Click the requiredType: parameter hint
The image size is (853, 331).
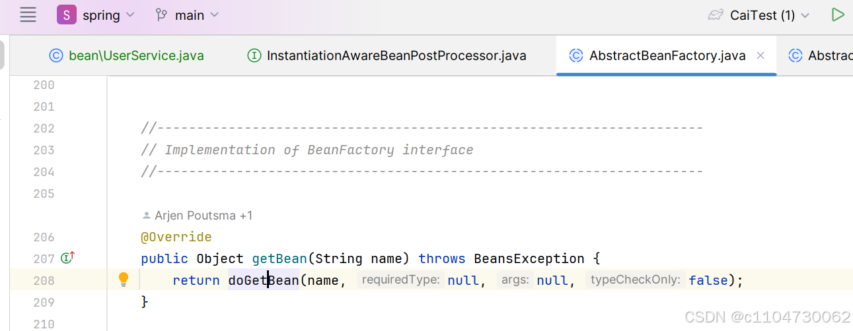tap(401, 280)
